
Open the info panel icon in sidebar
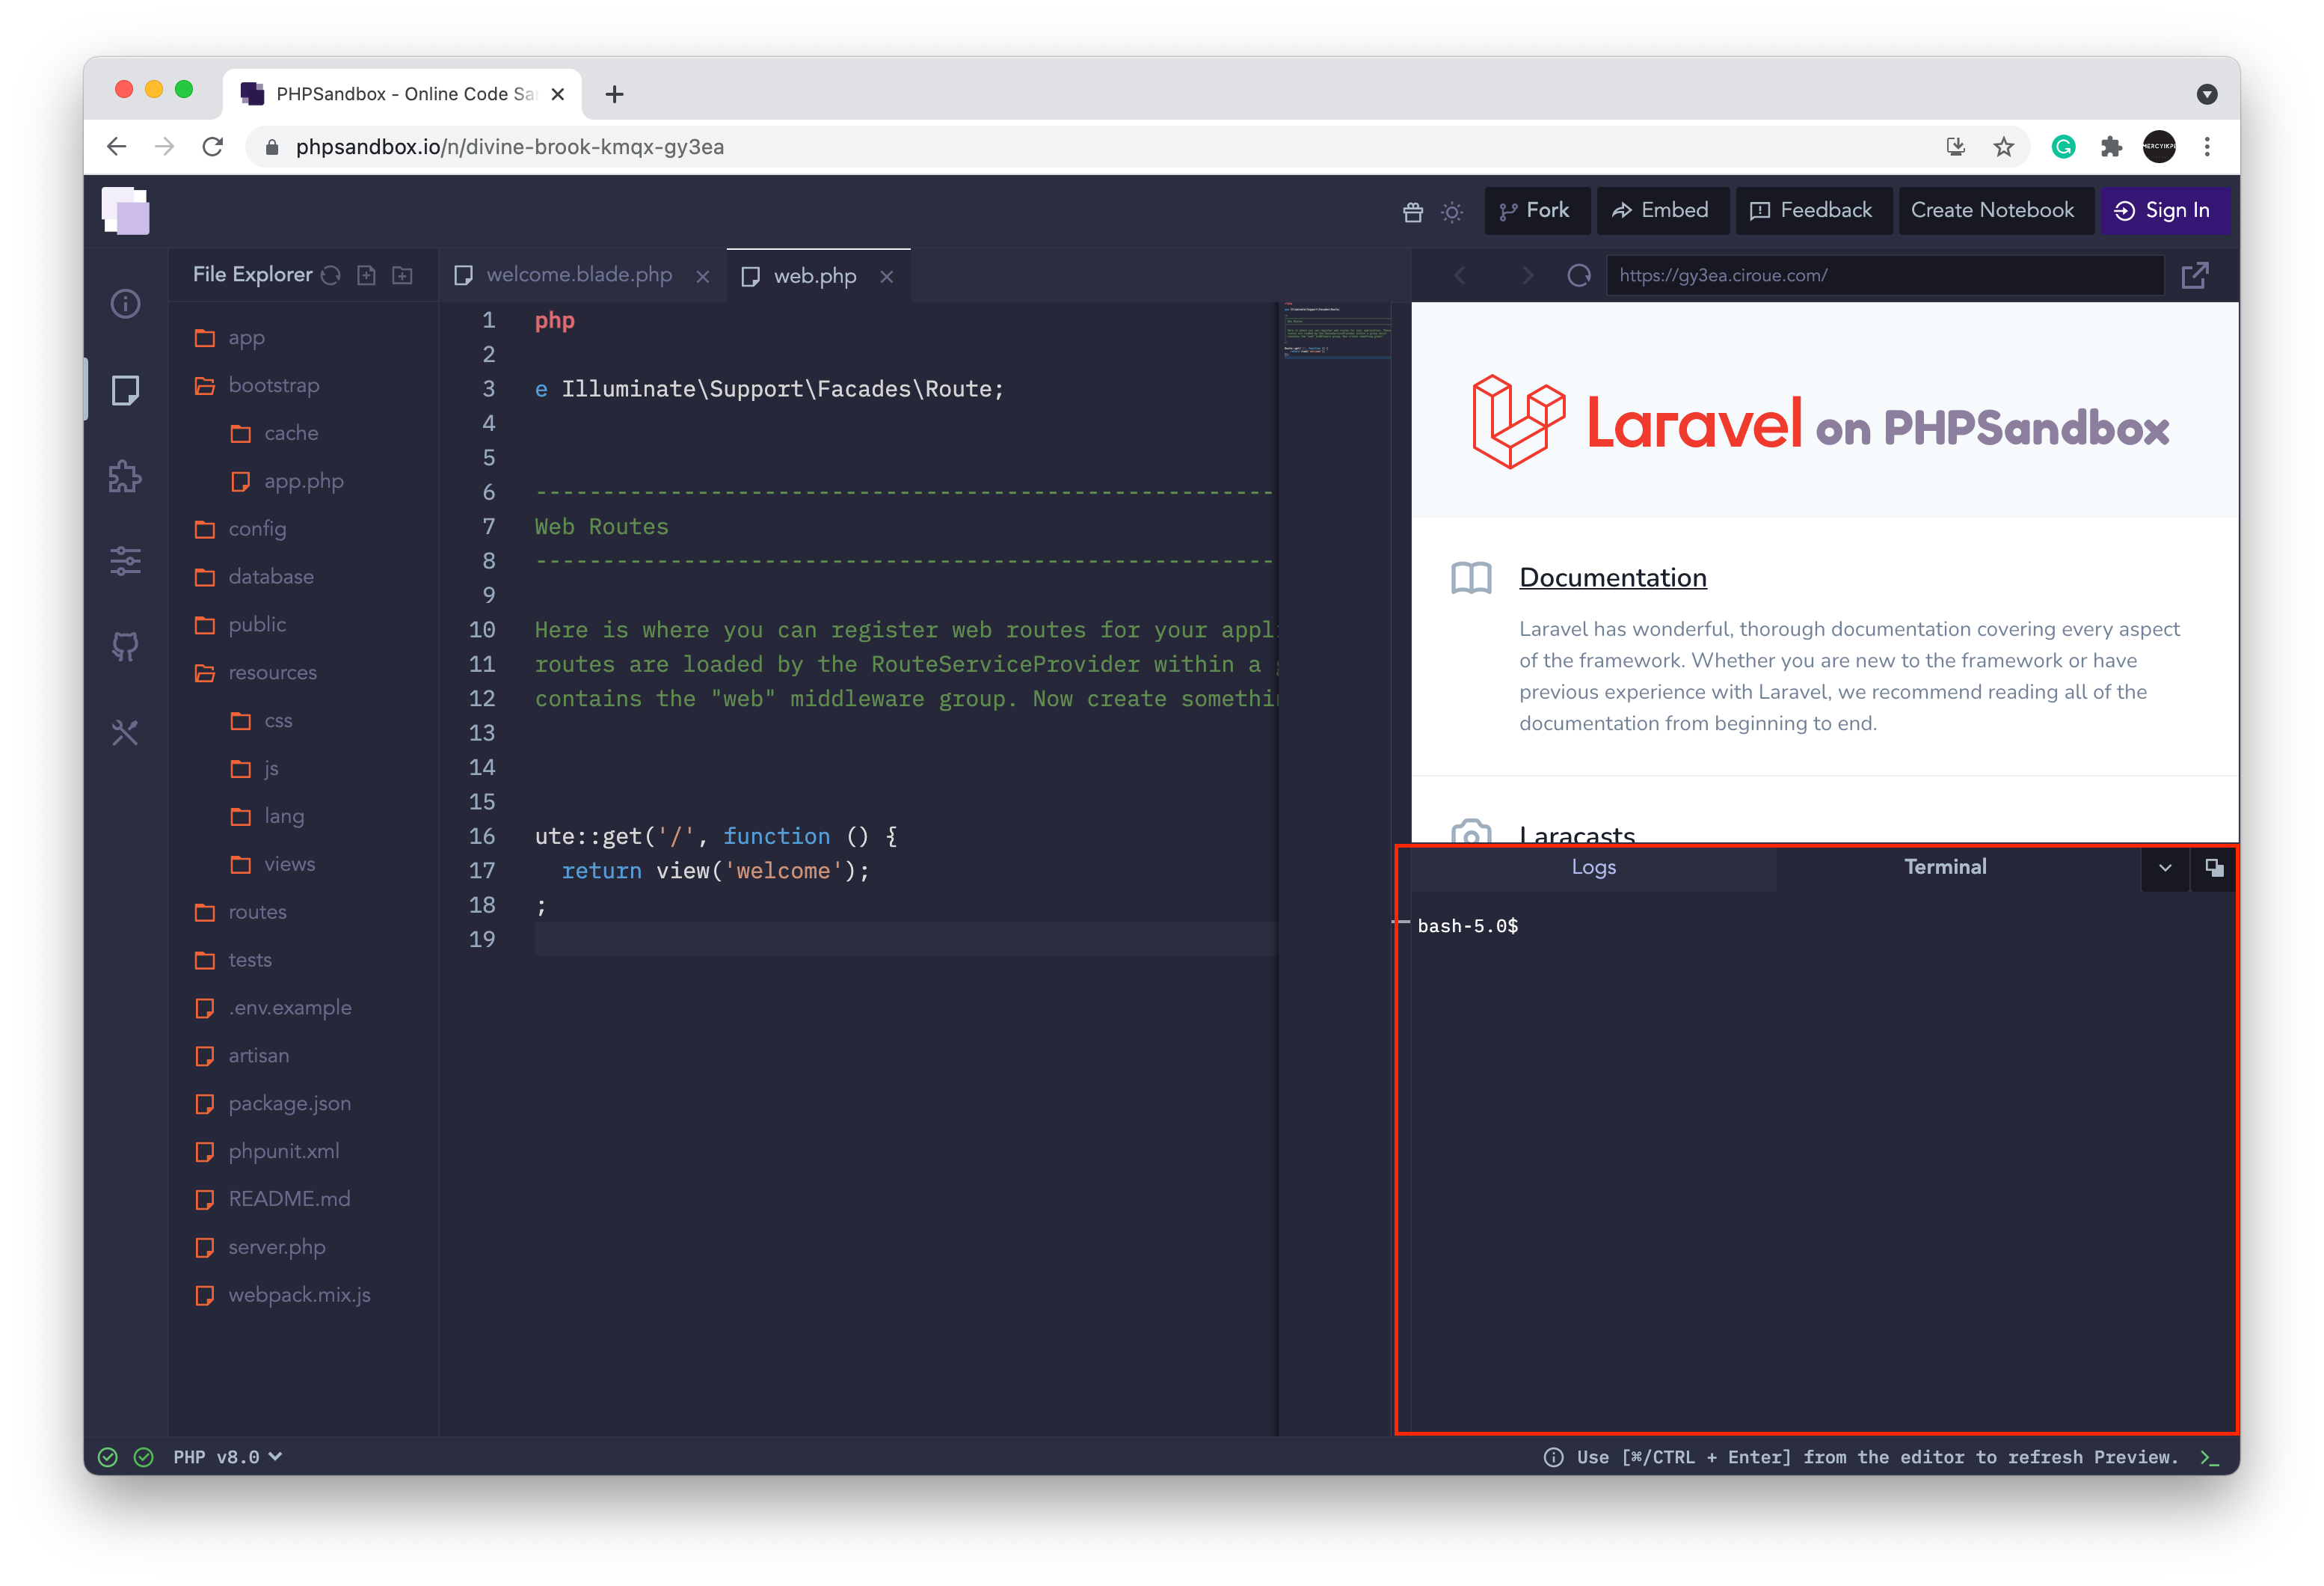tap(125, 303)
